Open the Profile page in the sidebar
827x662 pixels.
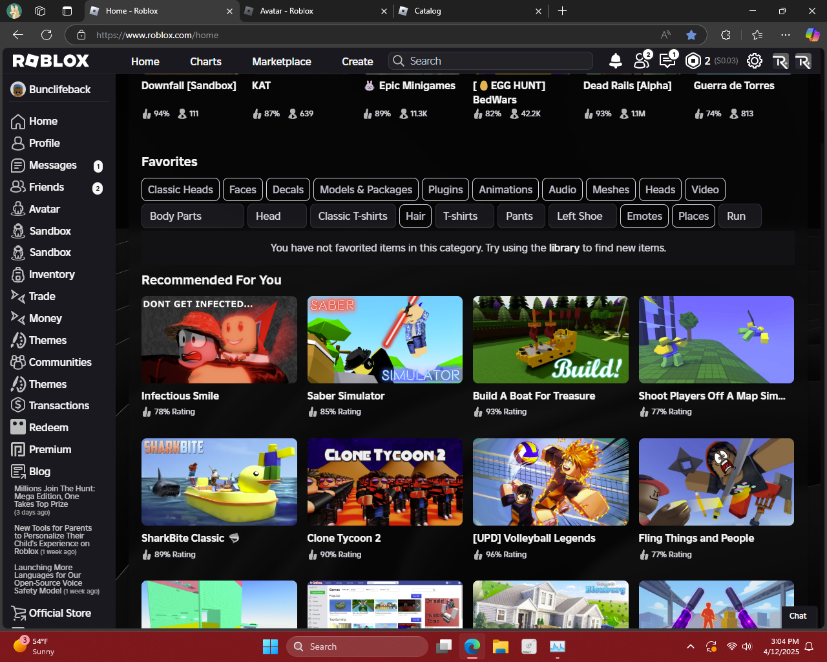[x=36, y=144]
